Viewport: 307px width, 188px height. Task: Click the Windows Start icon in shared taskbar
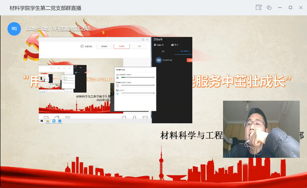[x=41, y=120]
